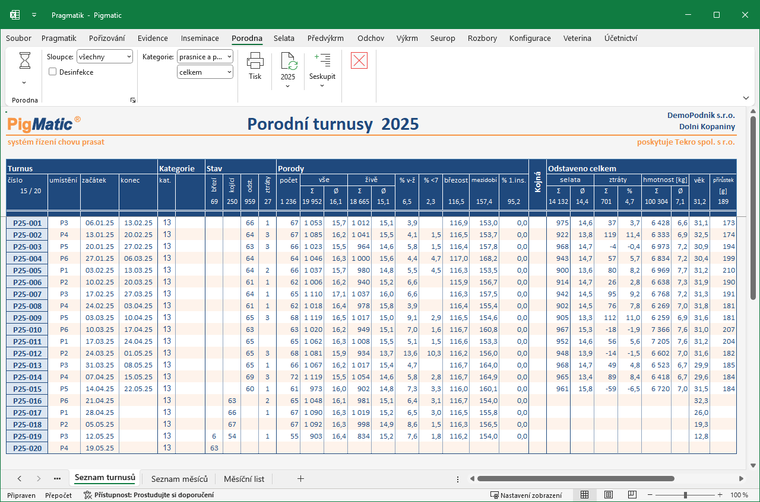Switch to Page Layout view
This screenshot has height=502, width=760.
(609, 495)
